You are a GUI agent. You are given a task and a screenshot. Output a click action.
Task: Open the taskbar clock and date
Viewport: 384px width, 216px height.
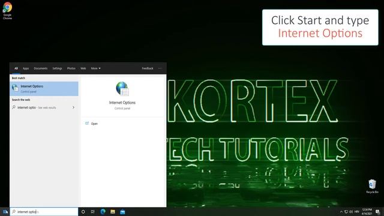367,212
